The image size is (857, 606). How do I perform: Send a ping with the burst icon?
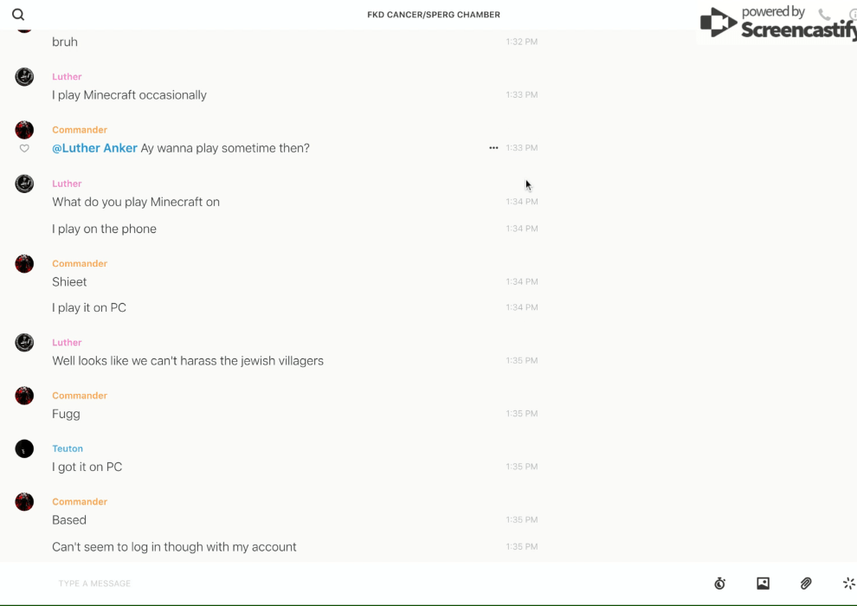pos(848,583)
